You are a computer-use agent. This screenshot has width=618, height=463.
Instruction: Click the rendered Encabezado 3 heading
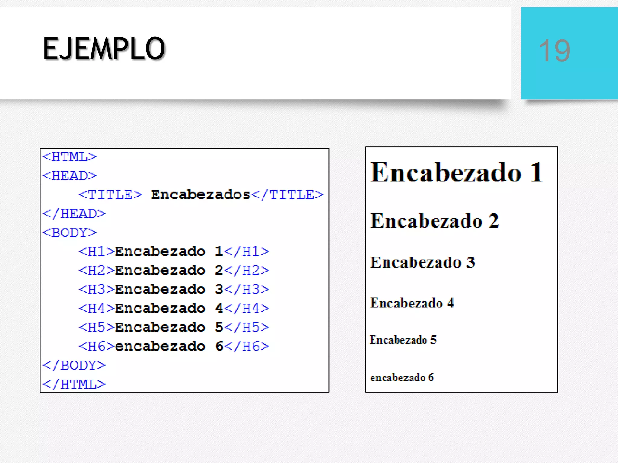(x=422, y=262)
